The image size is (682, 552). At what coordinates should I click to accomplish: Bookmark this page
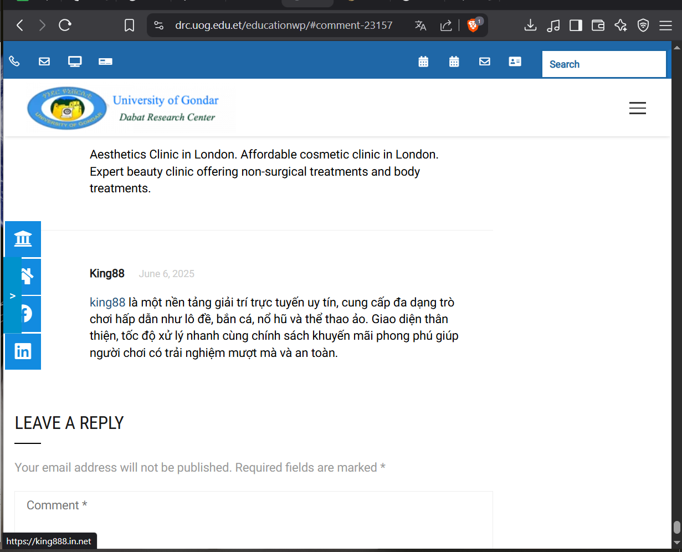coord(129,25)
